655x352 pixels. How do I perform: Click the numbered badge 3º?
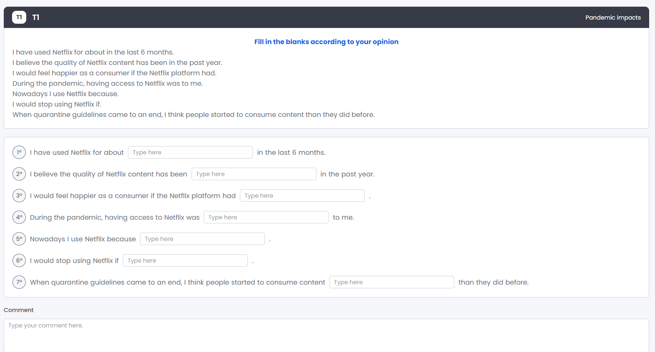click(19, 196)
